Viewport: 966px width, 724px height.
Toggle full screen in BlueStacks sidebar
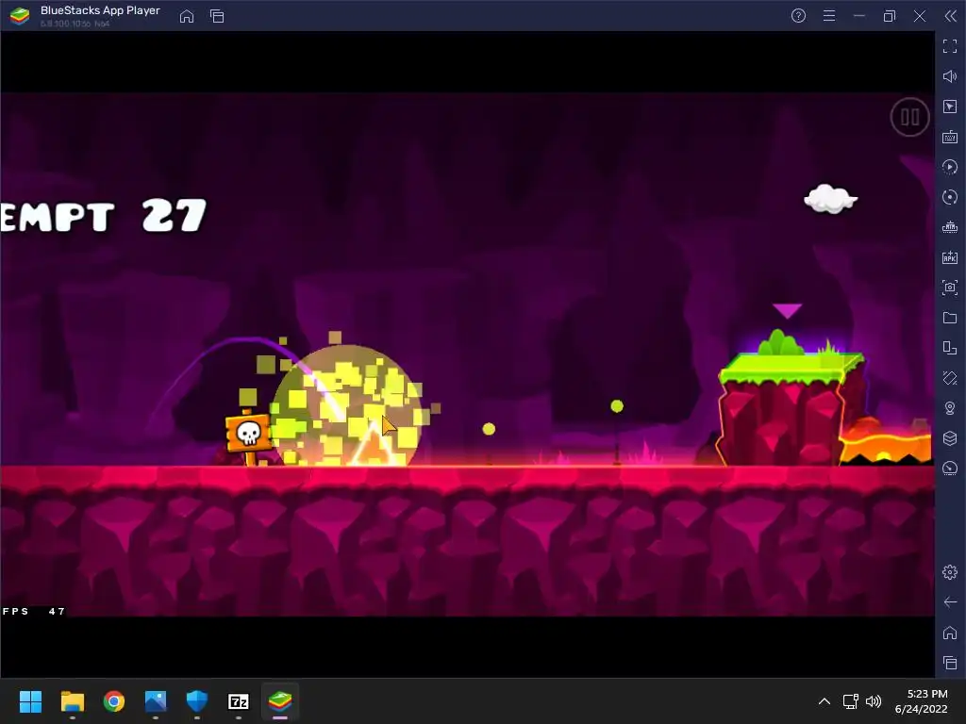pyautogui.click(x=950, y=45)
